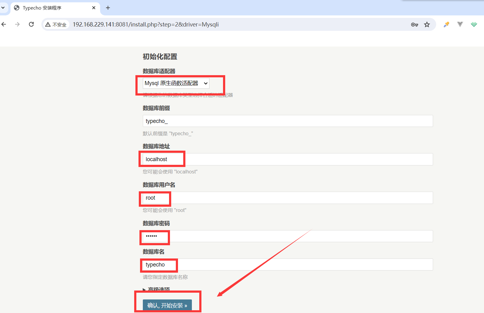Expand the 高级选项 advanced options
The image size is (484, 313).
pos(156,290)
